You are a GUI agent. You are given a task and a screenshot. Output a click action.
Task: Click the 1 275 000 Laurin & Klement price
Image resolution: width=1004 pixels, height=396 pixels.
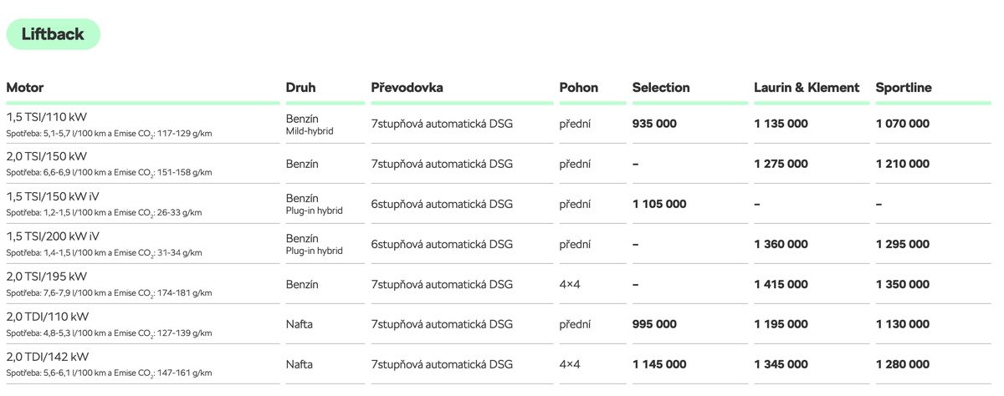(781, 164)
